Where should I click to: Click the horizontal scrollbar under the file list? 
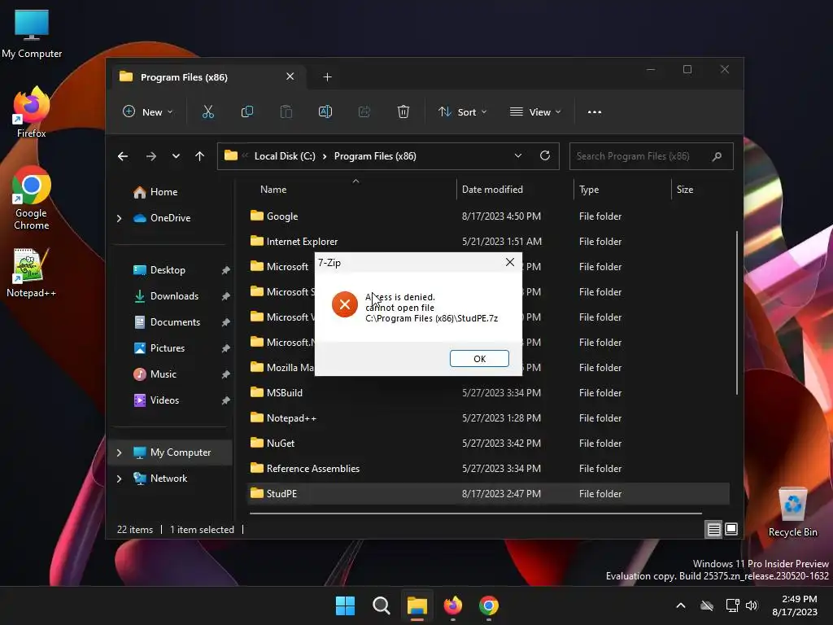475,514
